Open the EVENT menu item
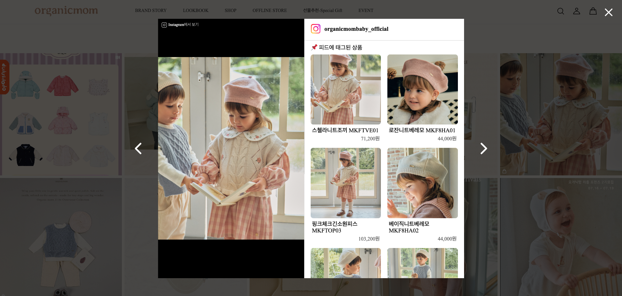Image resolution: width=622 pixels, height=296 pixels. 366,10
